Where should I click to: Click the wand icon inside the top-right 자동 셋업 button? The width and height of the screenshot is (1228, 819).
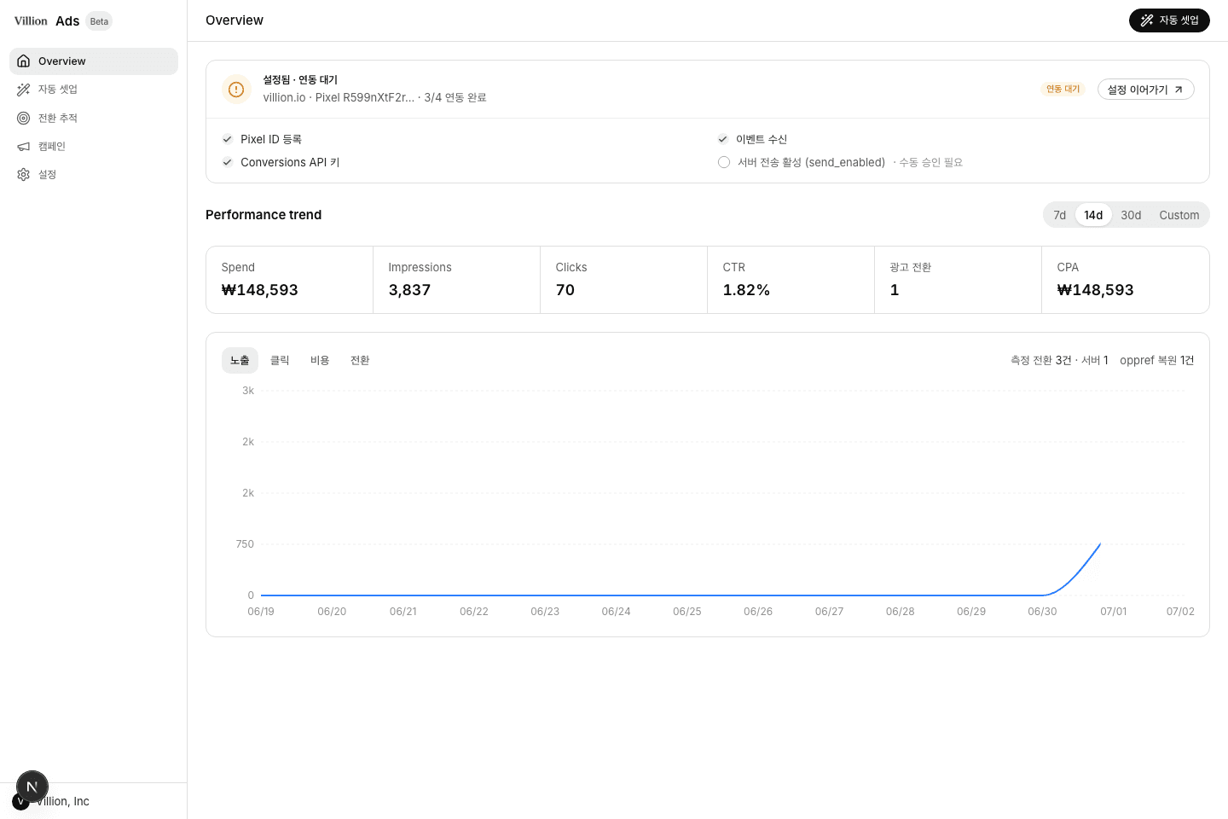click(1147, 20)
